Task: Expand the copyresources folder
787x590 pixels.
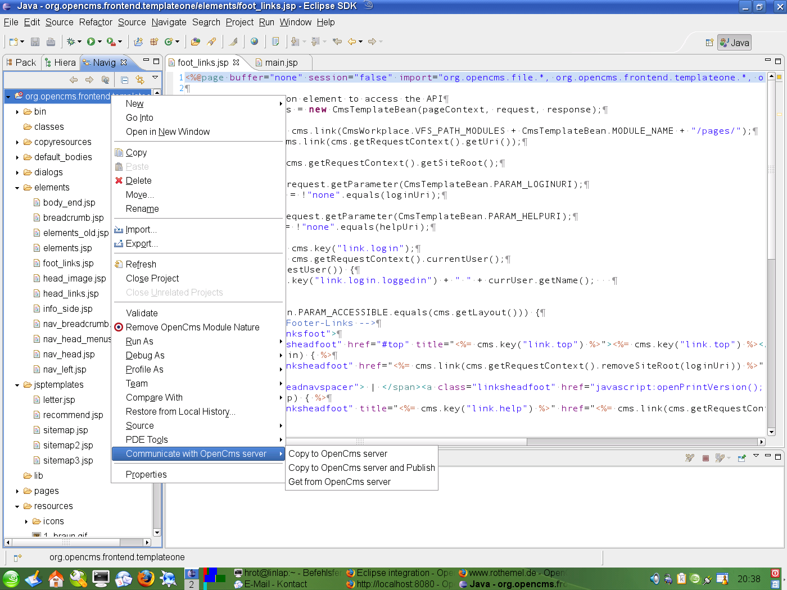Action: [17, 142]
